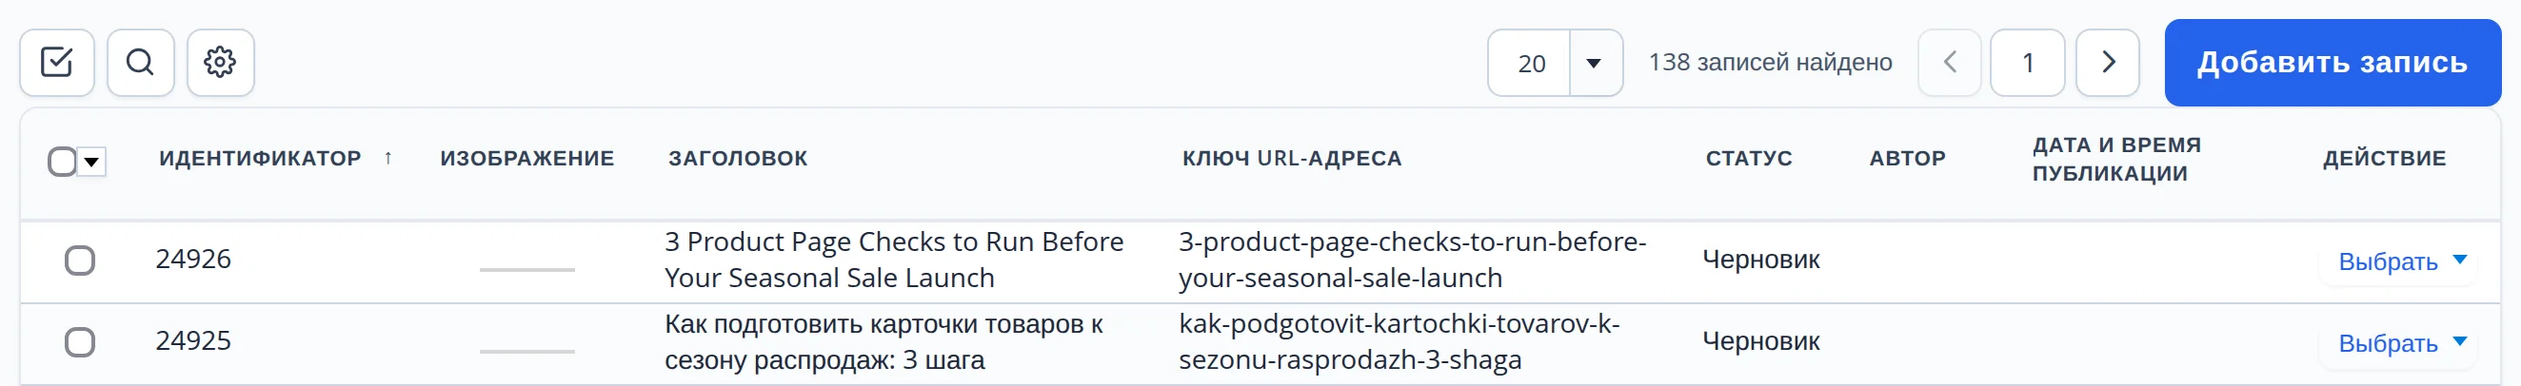Expand header checkbox selection arrow

tap(92, 162)
